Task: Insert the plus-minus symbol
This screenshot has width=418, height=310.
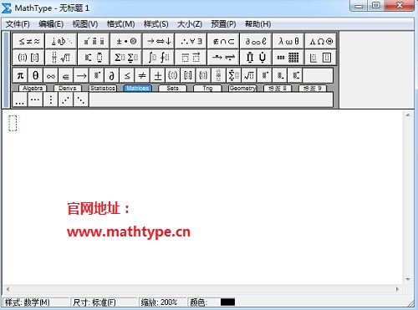Action: click(157, 75)
